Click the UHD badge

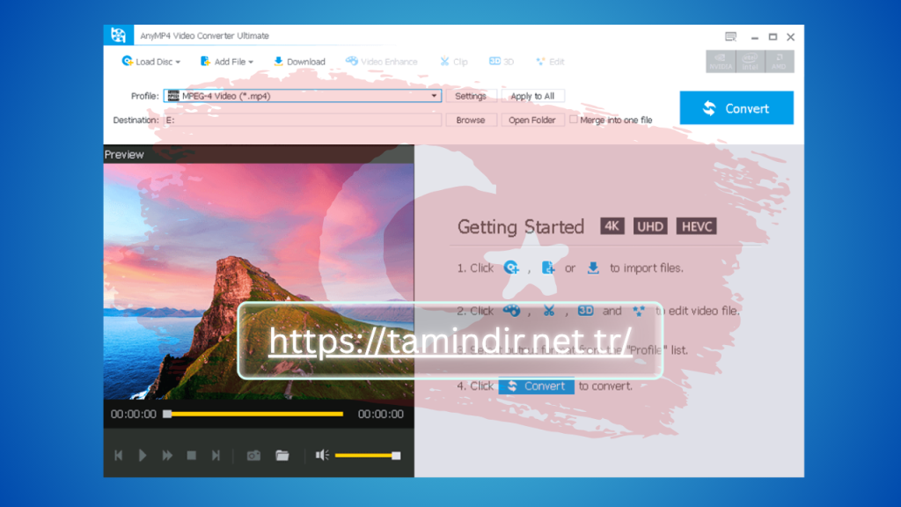pyautogui.click(x=650, y=226)
